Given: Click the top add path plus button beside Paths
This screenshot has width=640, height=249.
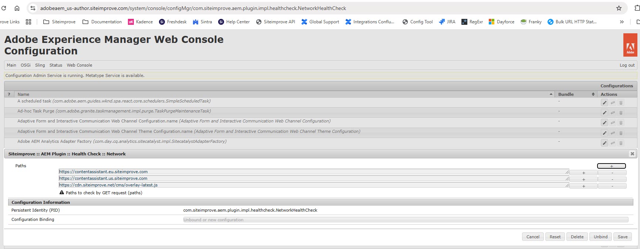Looking at the screenshot, I should 612,166.
